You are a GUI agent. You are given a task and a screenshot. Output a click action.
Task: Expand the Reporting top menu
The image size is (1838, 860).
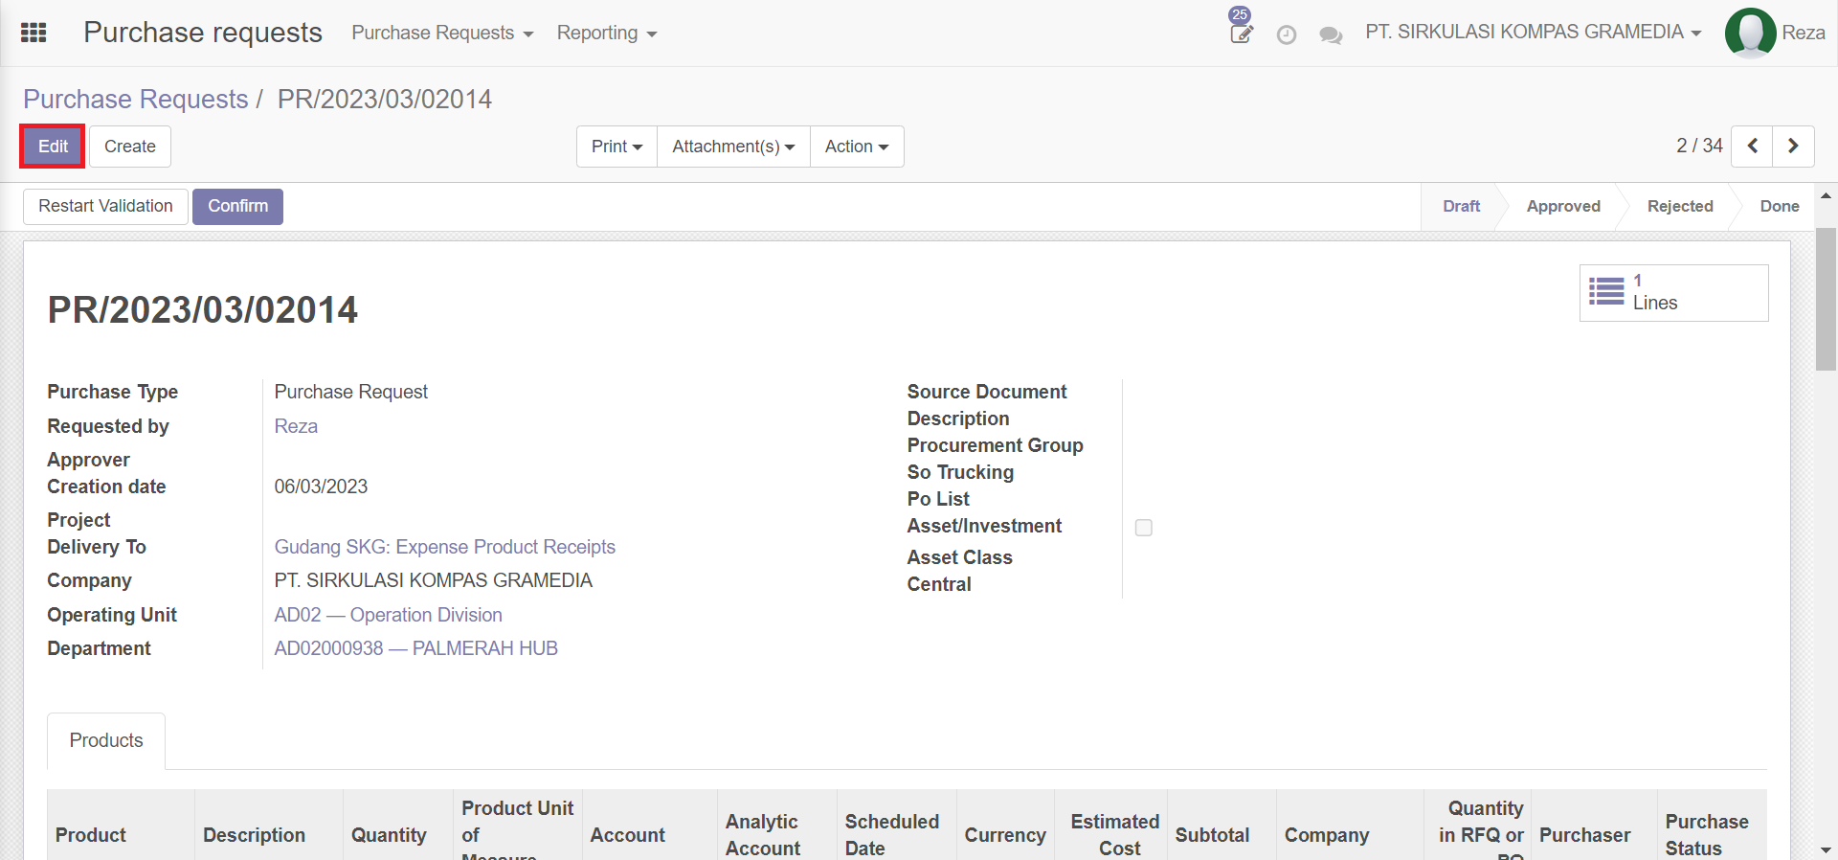(x=607, y=33)
